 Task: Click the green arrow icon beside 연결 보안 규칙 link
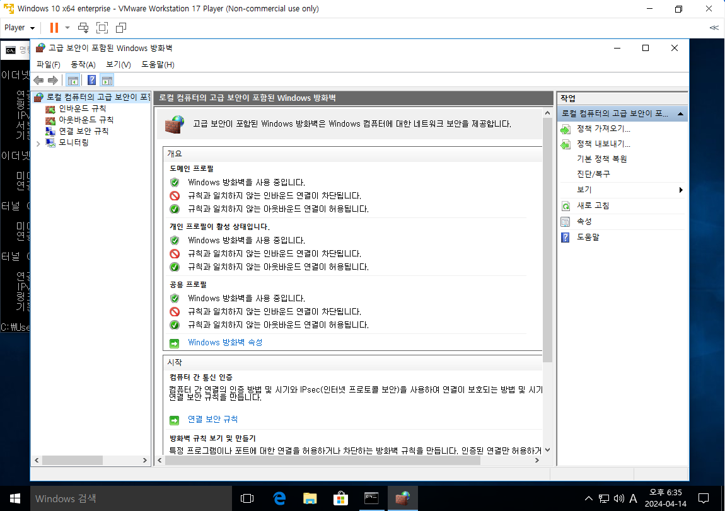point(174,420)
